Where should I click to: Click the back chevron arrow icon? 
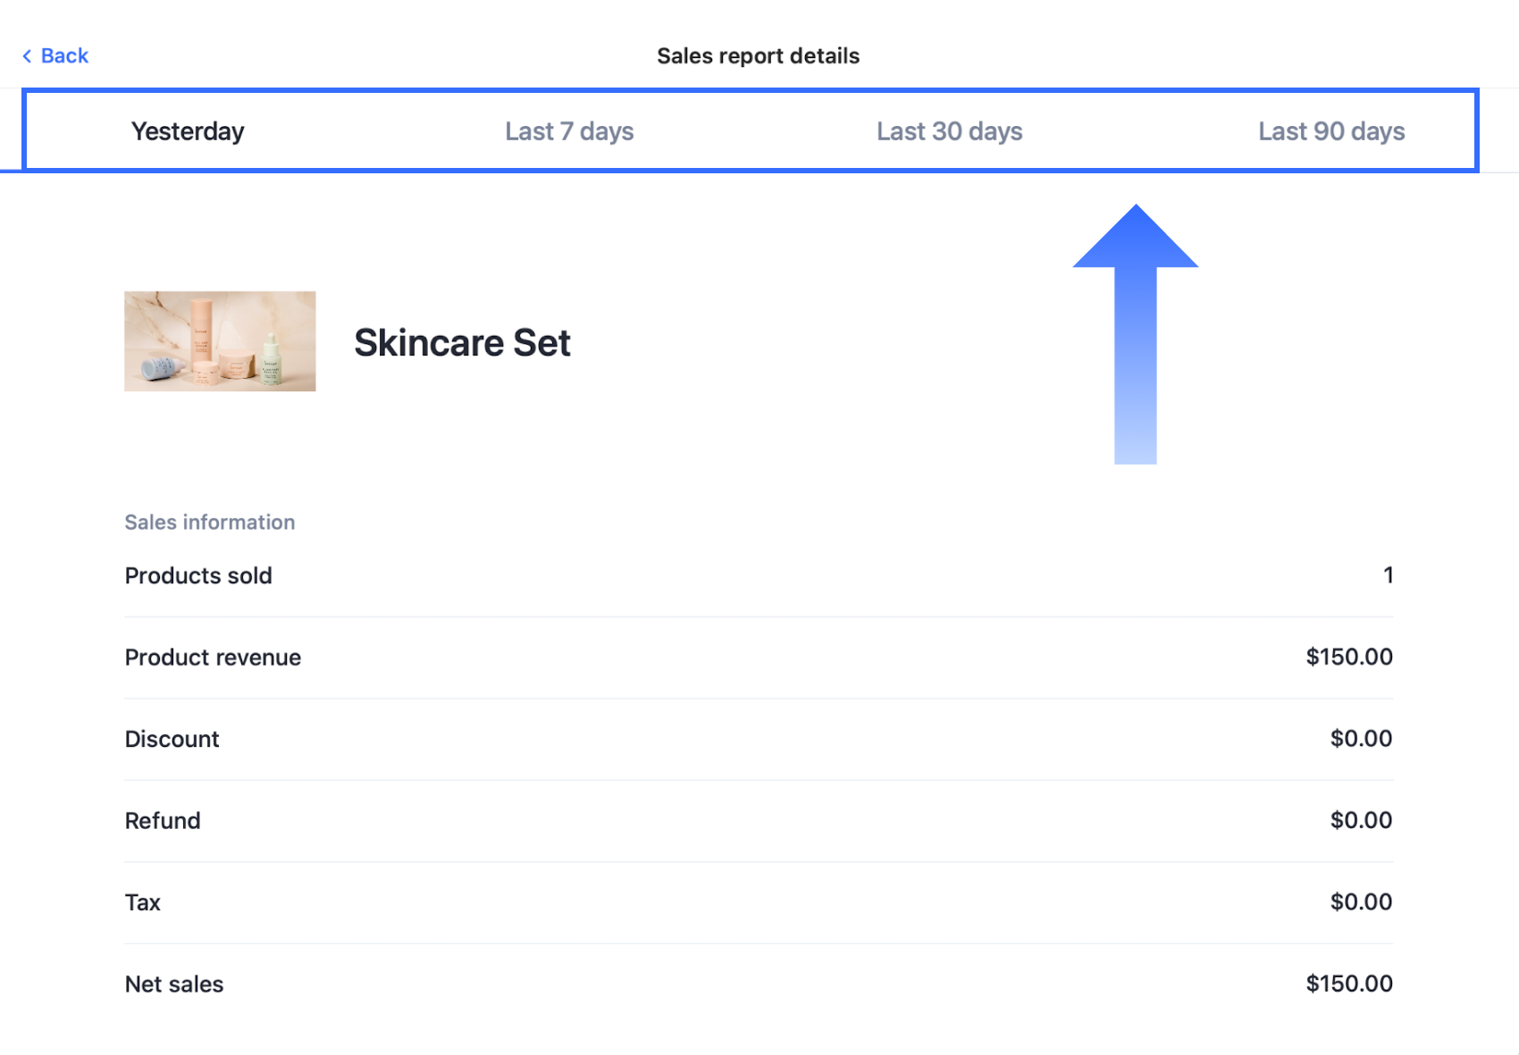pyautogui.click(x=27, y=56)
